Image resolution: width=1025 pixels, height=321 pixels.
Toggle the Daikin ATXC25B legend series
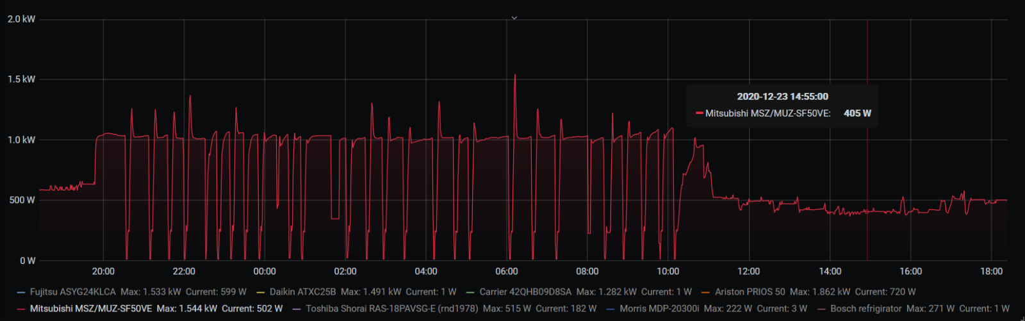[302, 292]
